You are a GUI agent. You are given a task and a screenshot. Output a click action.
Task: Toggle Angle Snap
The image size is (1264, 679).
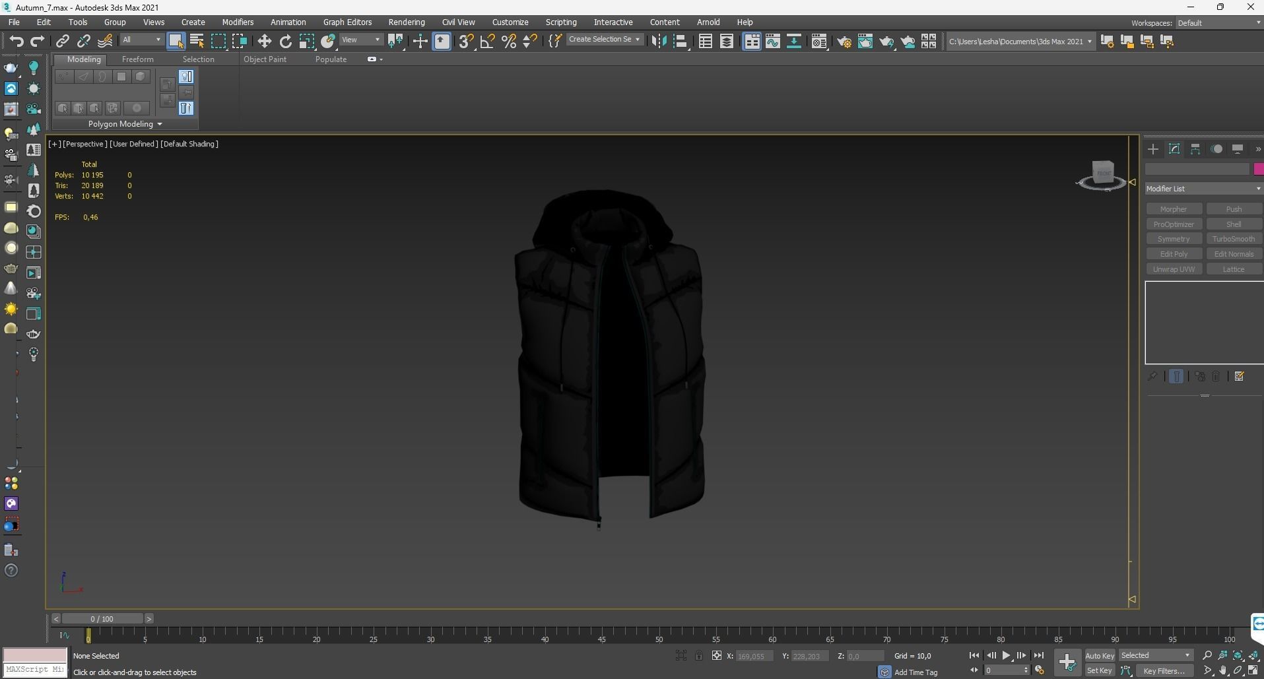[487, 41]
